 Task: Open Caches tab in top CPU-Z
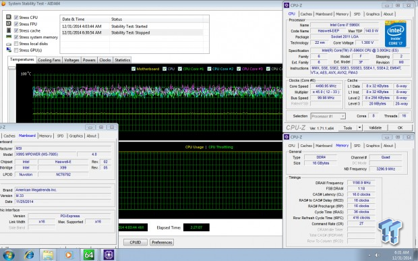306,14
